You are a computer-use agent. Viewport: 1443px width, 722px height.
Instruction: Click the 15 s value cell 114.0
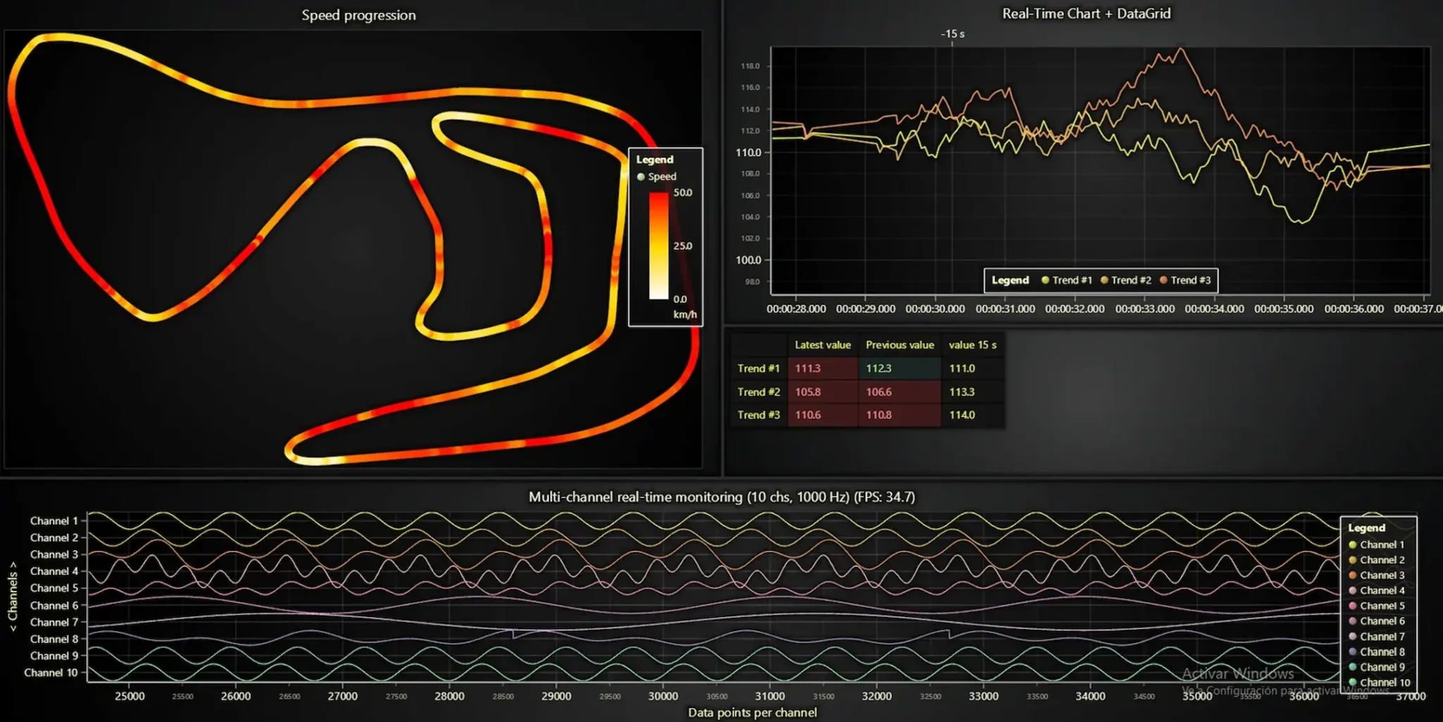972,415
